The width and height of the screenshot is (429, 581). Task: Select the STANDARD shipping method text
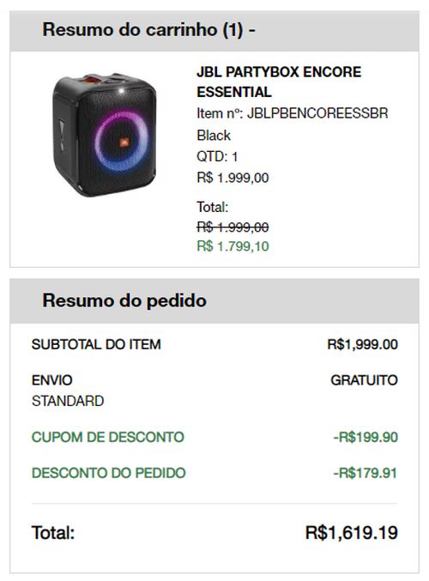click(68, 402)
